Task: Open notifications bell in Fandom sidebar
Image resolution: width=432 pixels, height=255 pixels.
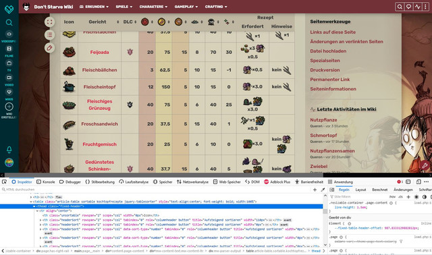Action: click(9, 150)
